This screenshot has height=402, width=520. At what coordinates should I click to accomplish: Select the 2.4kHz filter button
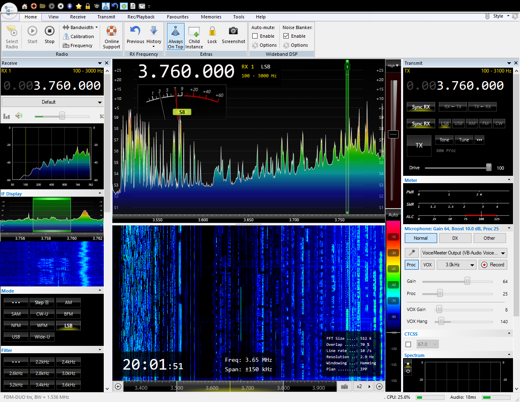[x=68, y=362]
